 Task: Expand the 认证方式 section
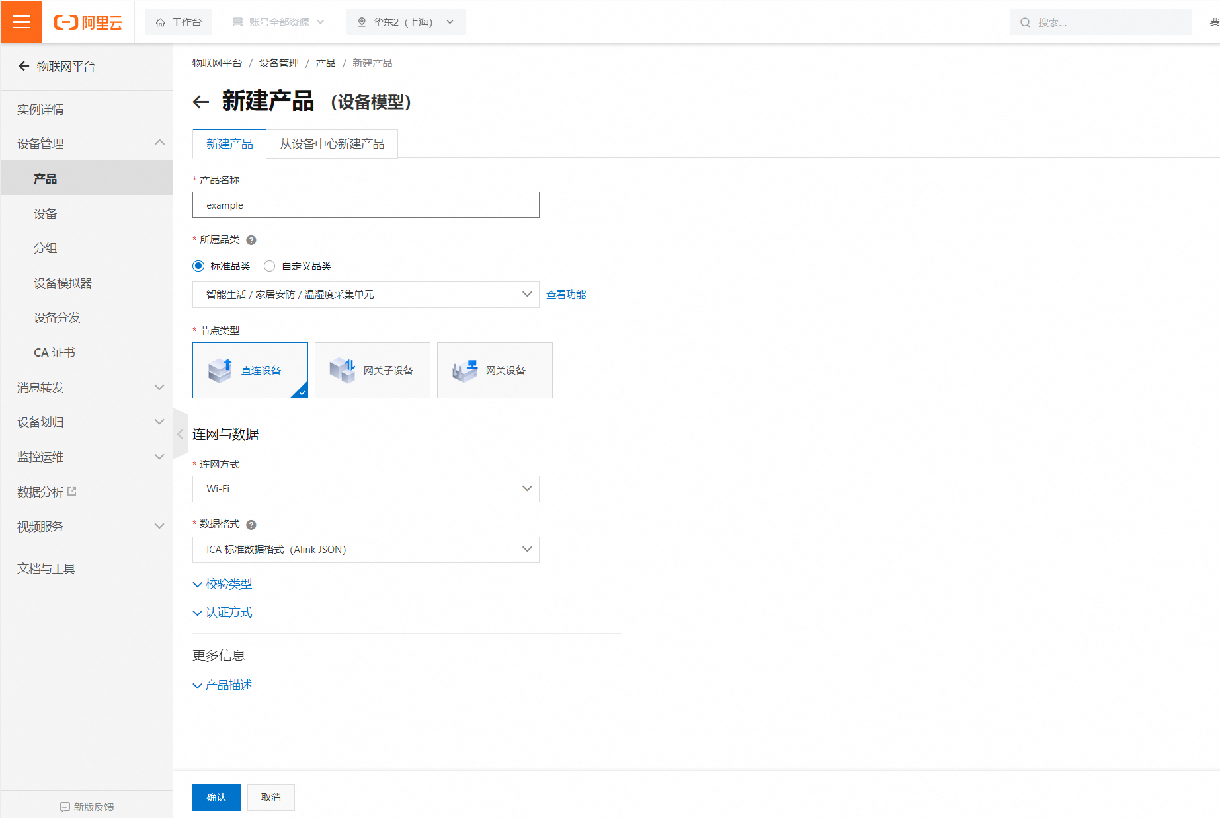222,613
